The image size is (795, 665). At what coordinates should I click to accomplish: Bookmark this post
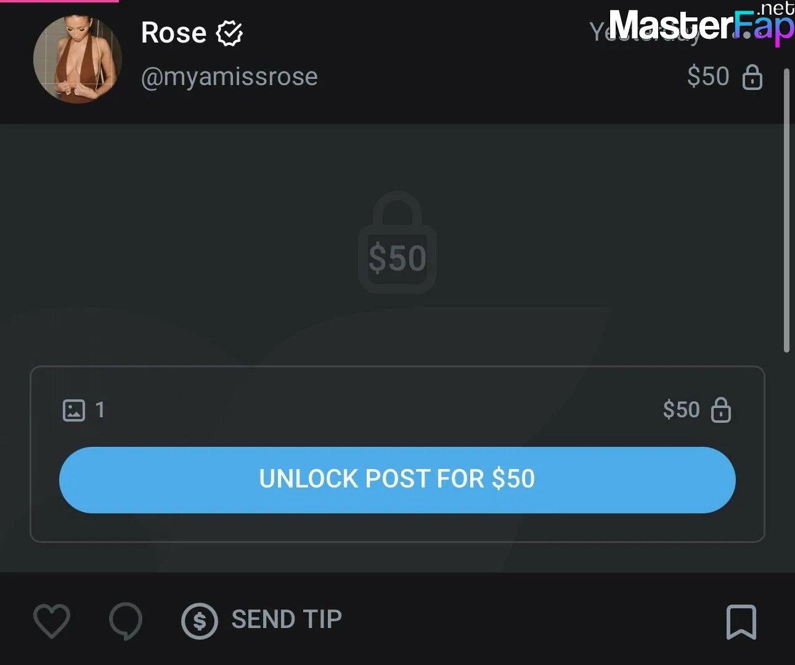(x=741, y=622)
